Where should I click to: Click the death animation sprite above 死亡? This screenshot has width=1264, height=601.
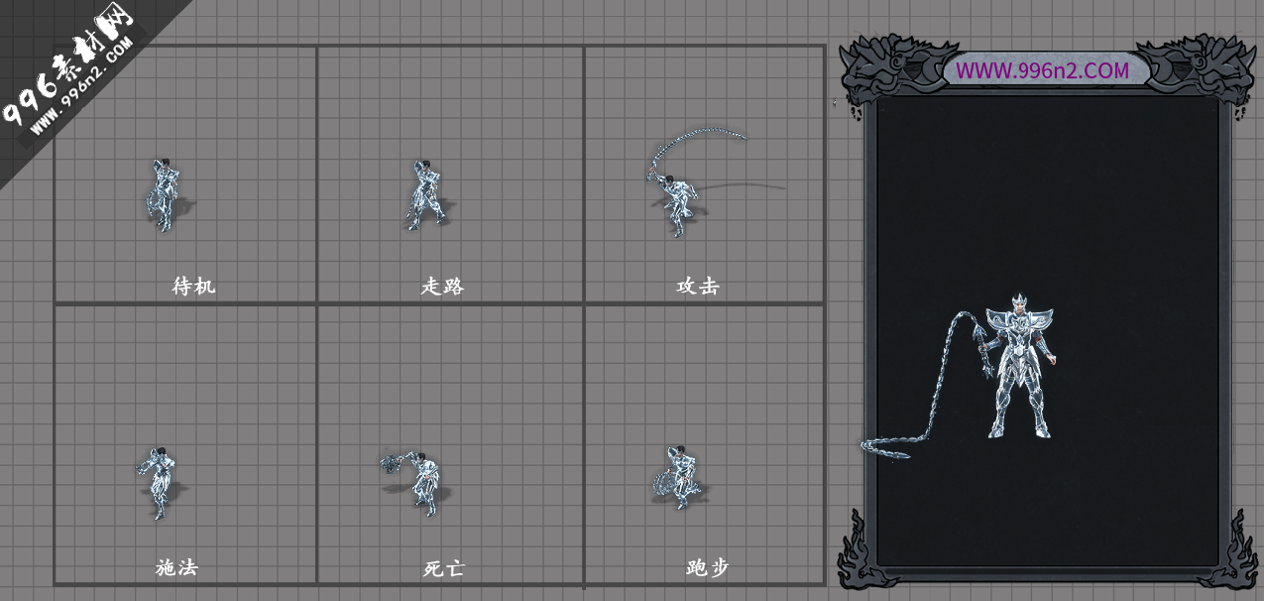(414, 482)
